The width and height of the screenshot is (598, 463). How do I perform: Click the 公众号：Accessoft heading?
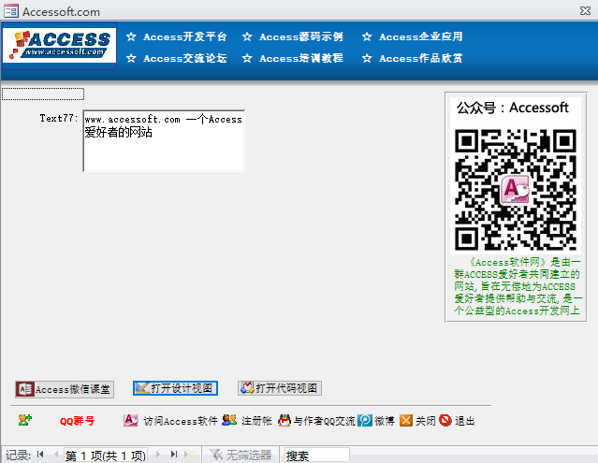tap(513, 108)
